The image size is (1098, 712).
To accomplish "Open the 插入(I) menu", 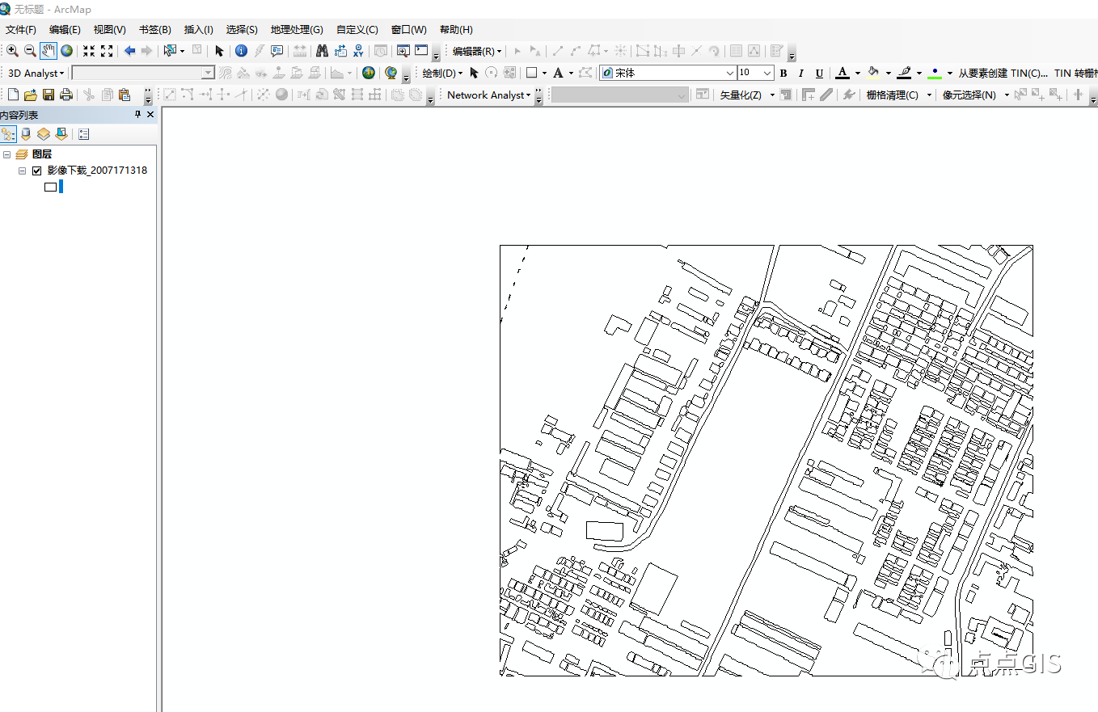I will pyautogui.click(x=198, y=30).
